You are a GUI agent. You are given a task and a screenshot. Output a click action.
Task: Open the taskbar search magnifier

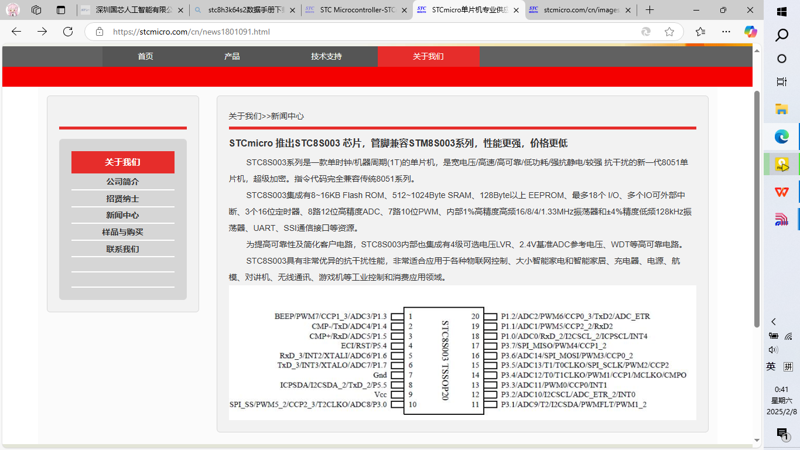tap(782, 35)
